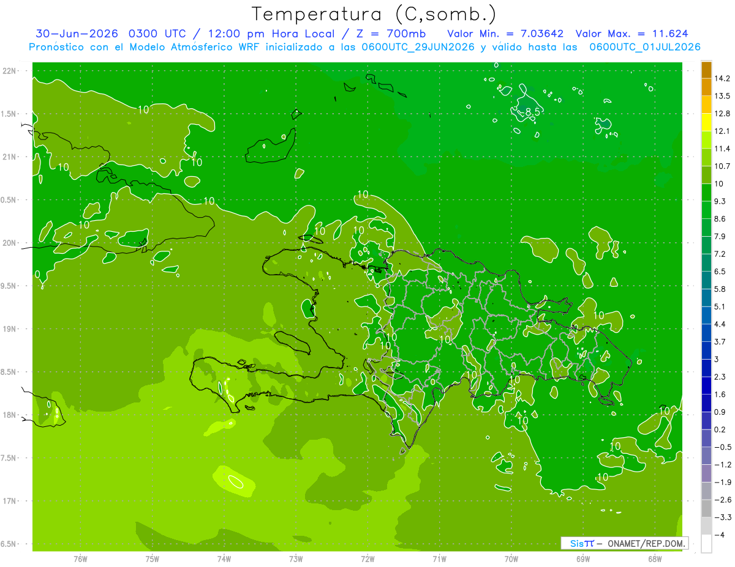Screen dimensions: 735x567
Task: Click the "74W" longitude label
Action: coord(224,558)
